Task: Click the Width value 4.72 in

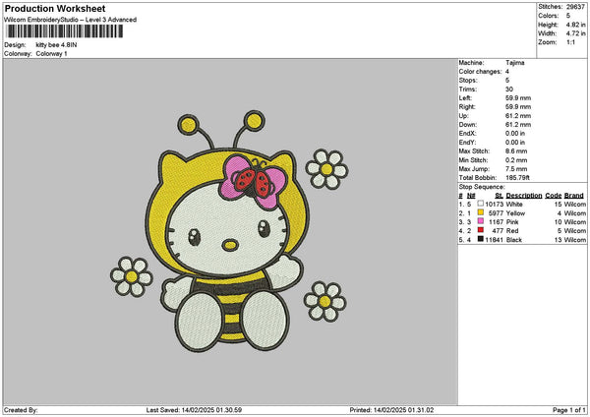Action: pyautogui.click(x=575, y=33)
